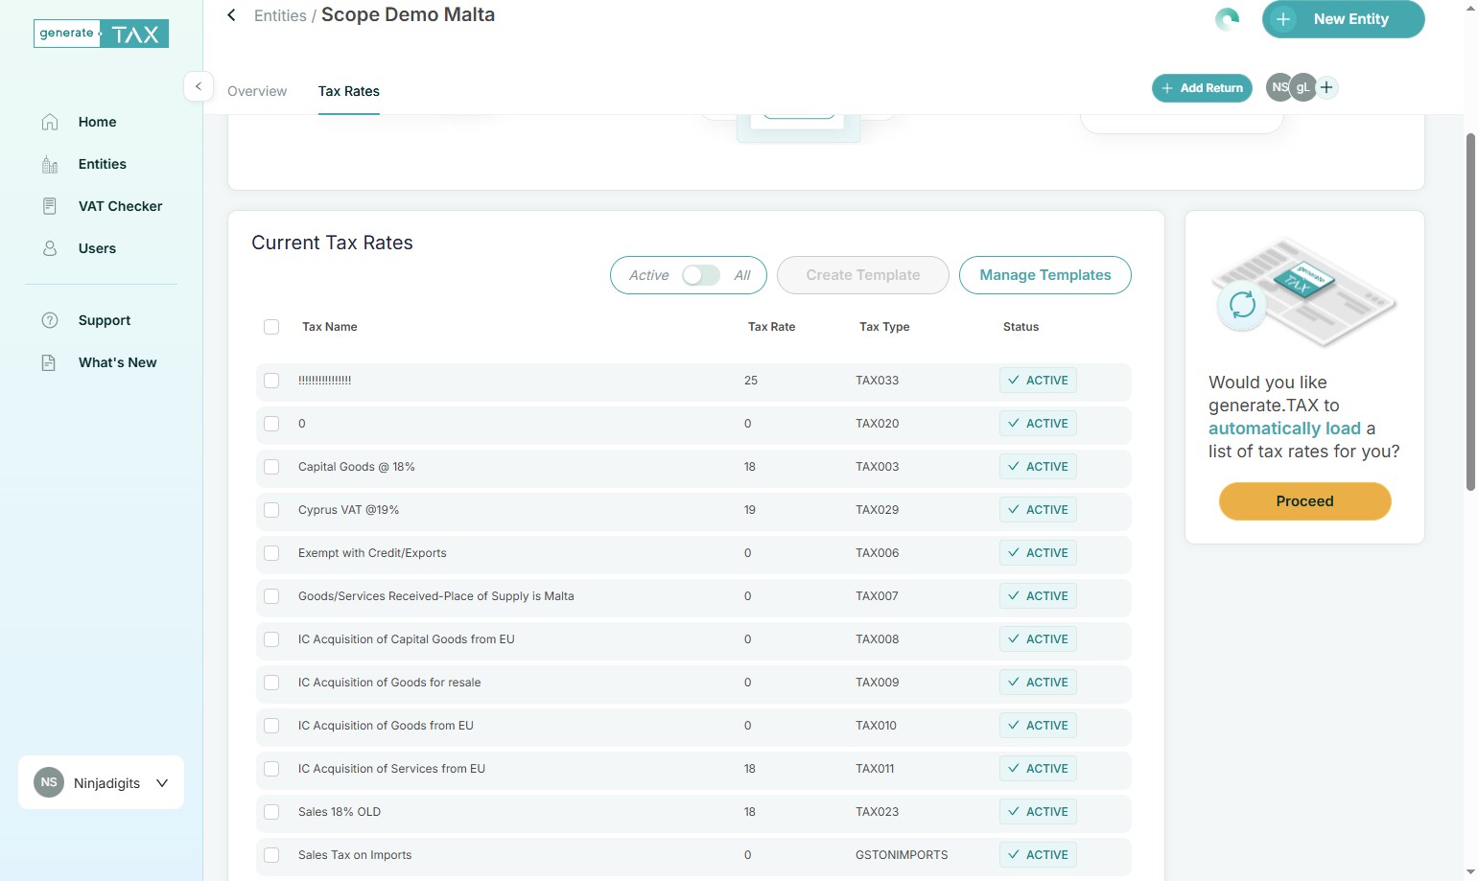Screen dimensions: 1478x881
Task: Click the 'Sales Tax on Imports' tax name
Action: (355, 855)
